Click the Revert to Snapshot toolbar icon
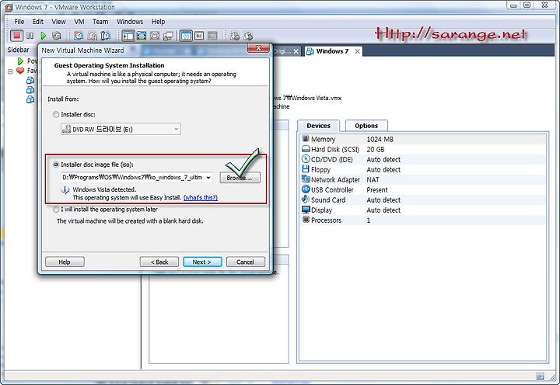This screenshot has width=560, height=385. point(93,36)
